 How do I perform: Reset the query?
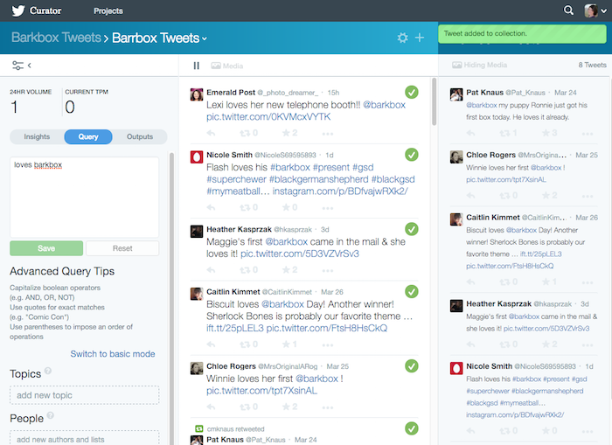click(122, 248)
